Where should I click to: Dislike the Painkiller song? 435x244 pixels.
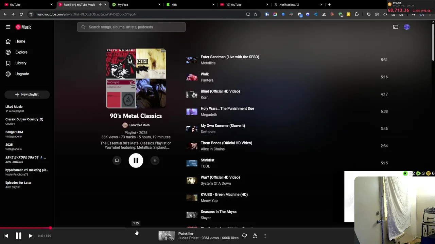(244, 236)
